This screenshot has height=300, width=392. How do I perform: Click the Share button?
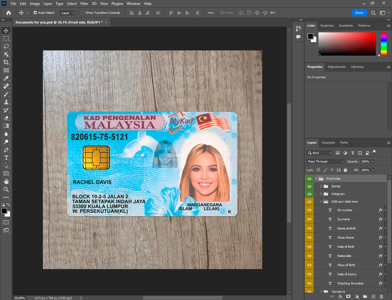[359, 13]
